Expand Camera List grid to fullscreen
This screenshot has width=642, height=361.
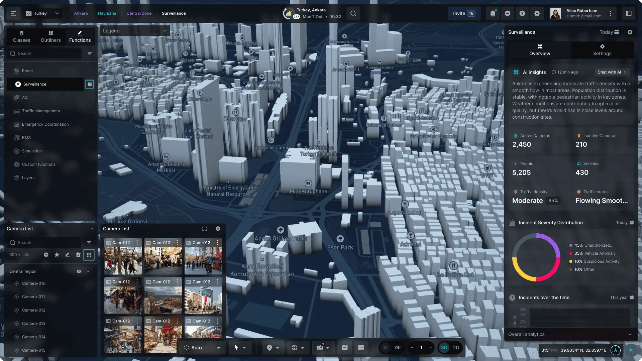tap(205, 229)
